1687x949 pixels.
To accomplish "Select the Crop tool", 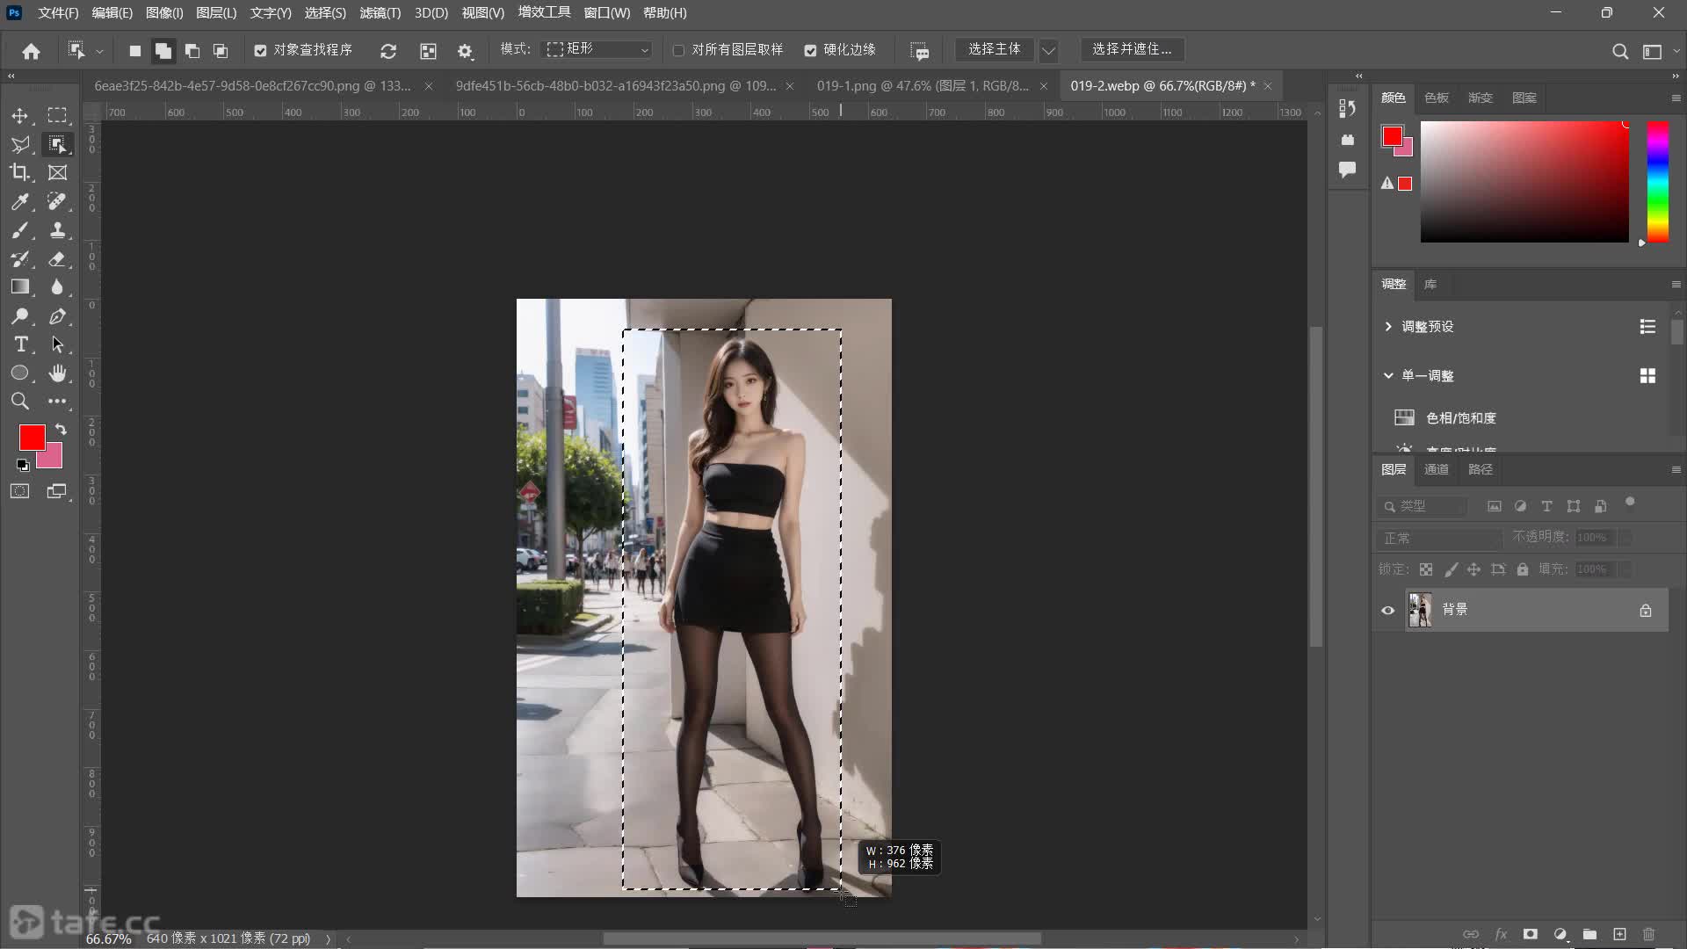I will tap(20, 173).
